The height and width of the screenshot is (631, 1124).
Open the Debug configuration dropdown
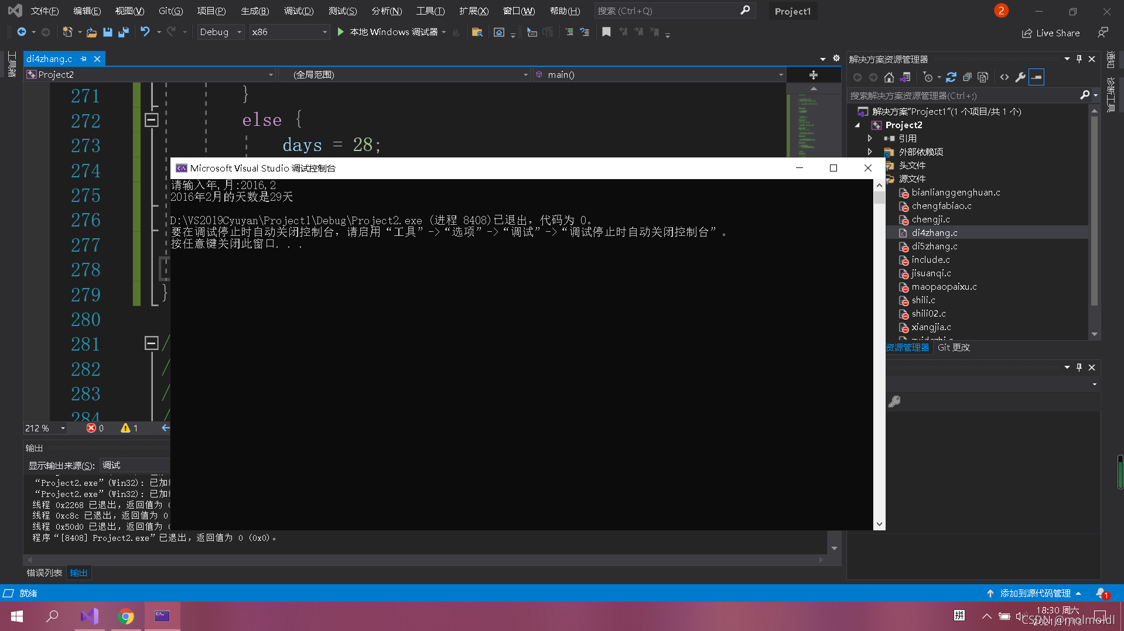coord(220,32)
